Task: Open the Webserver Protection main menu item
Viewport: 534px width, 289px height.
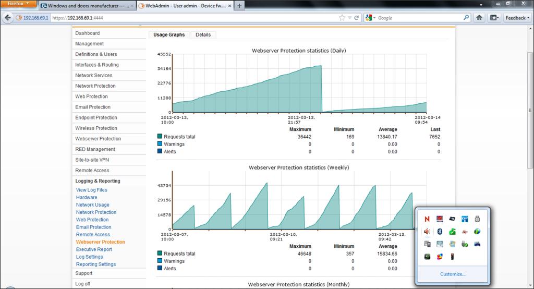Action: click(98, 139)
